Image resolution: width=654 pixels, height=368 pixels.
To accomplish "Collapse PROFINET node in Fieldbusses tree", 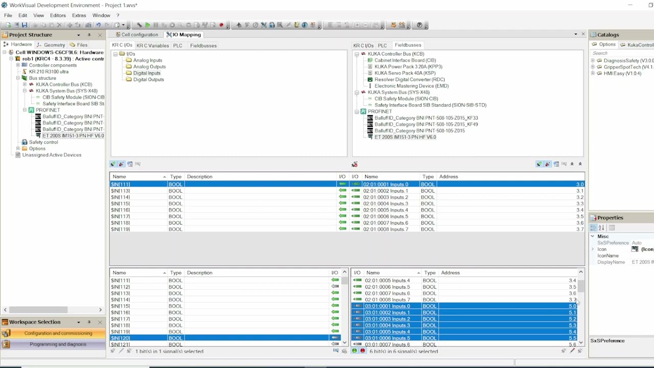I will tap(357, 111).
